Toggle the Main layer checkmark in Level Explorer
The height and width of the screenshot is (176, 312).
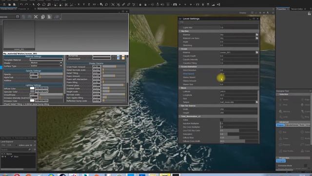pos(12,157)
